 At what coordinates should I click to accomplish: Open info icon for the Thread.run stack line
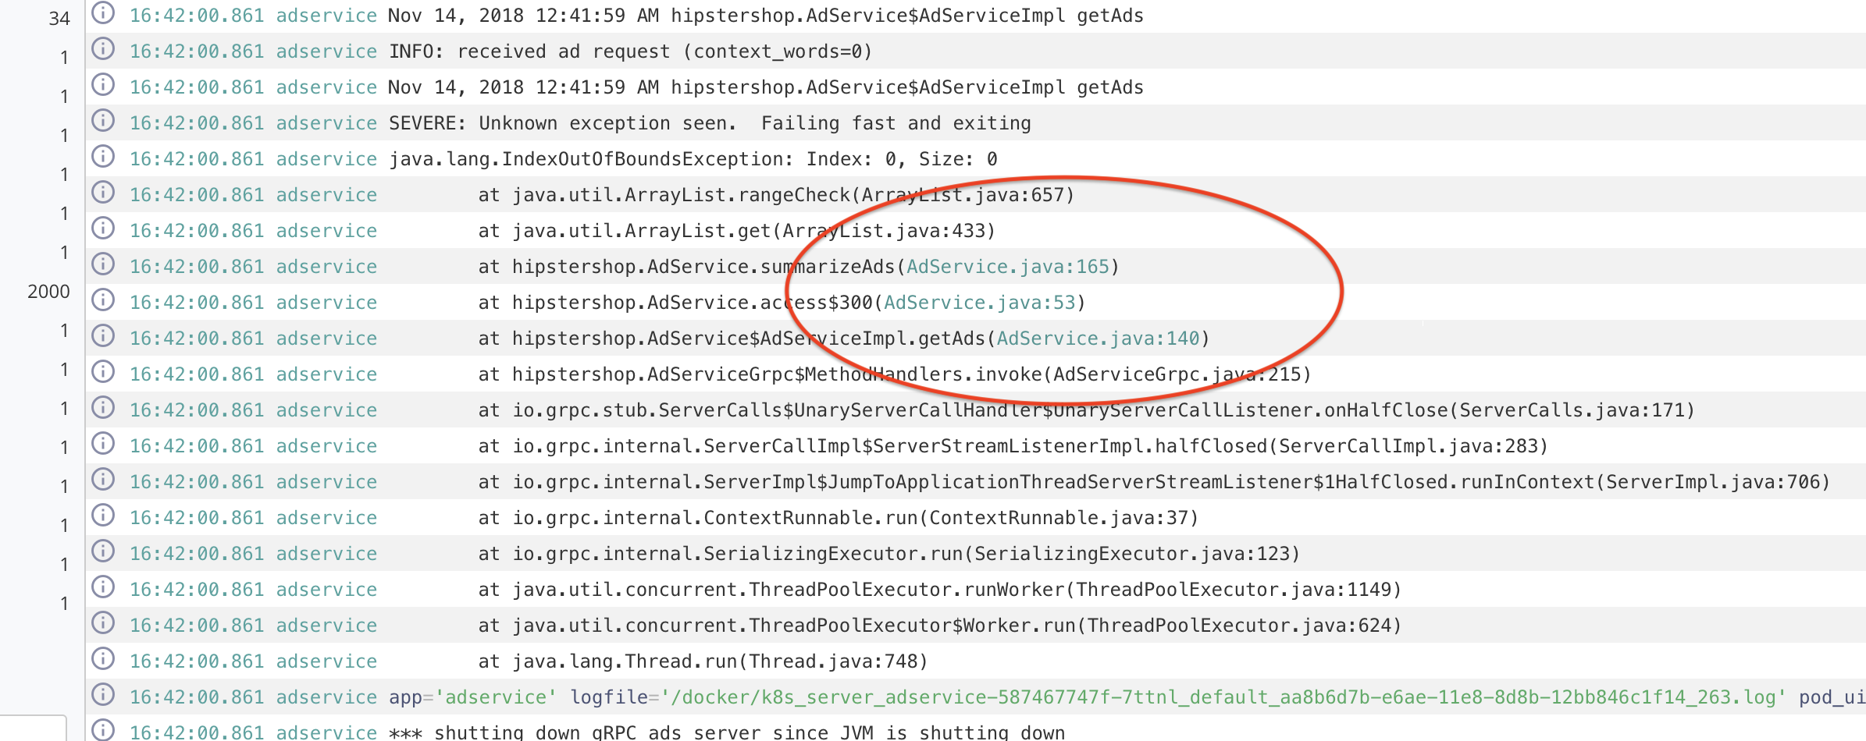click(103, 659)
